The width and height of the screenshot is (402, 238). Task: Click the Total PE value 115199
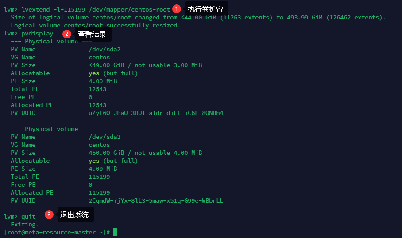click(99, 177)
